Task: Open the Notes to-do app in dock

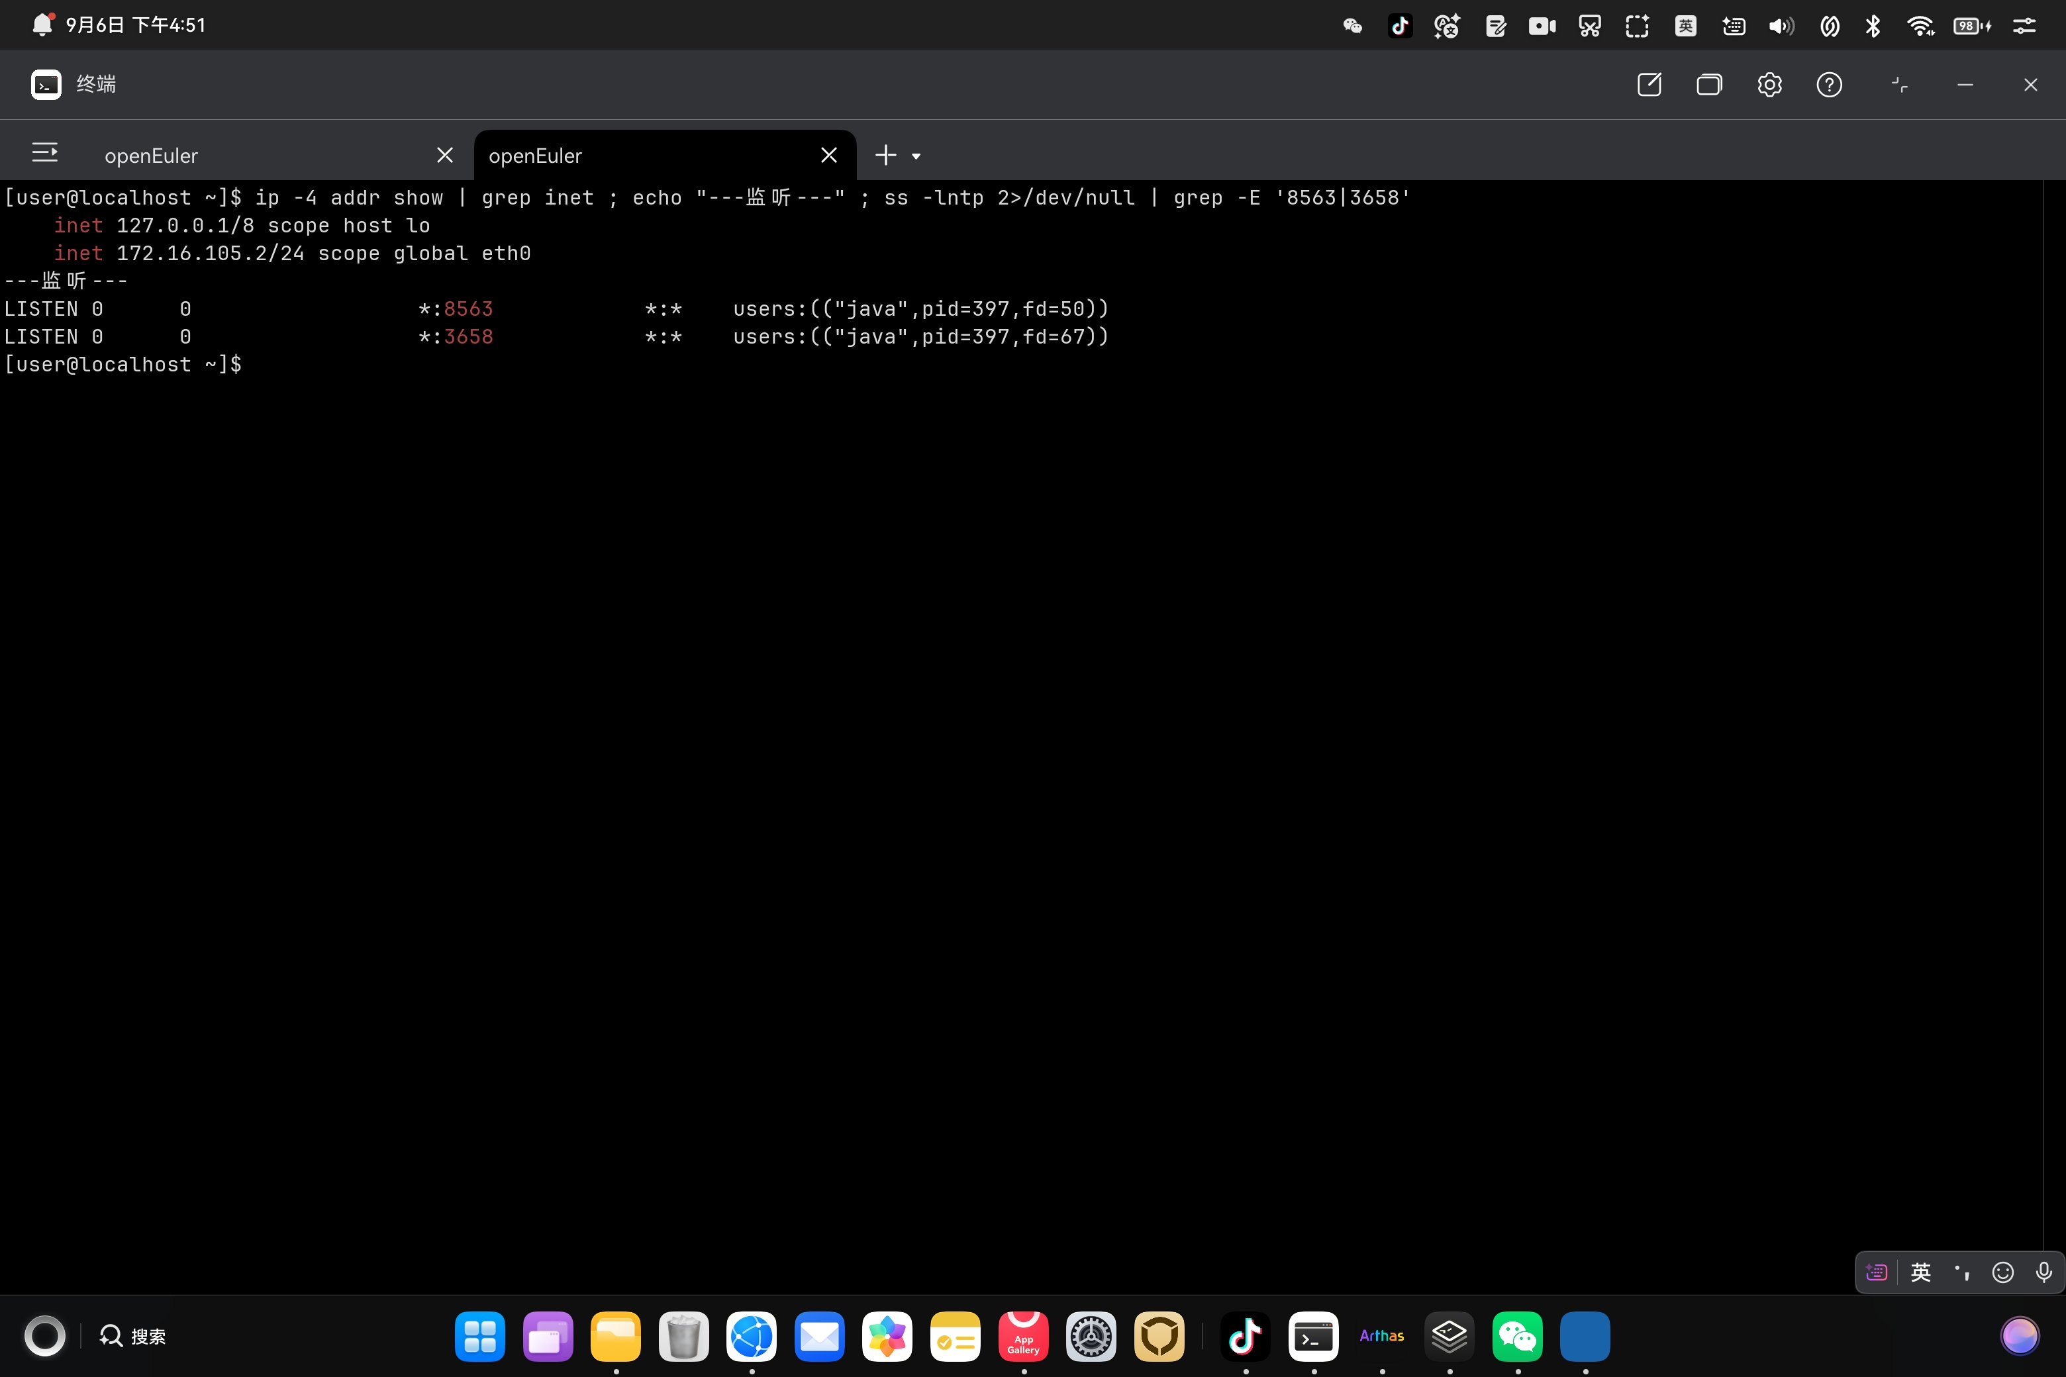Action: pos(956,1336)
